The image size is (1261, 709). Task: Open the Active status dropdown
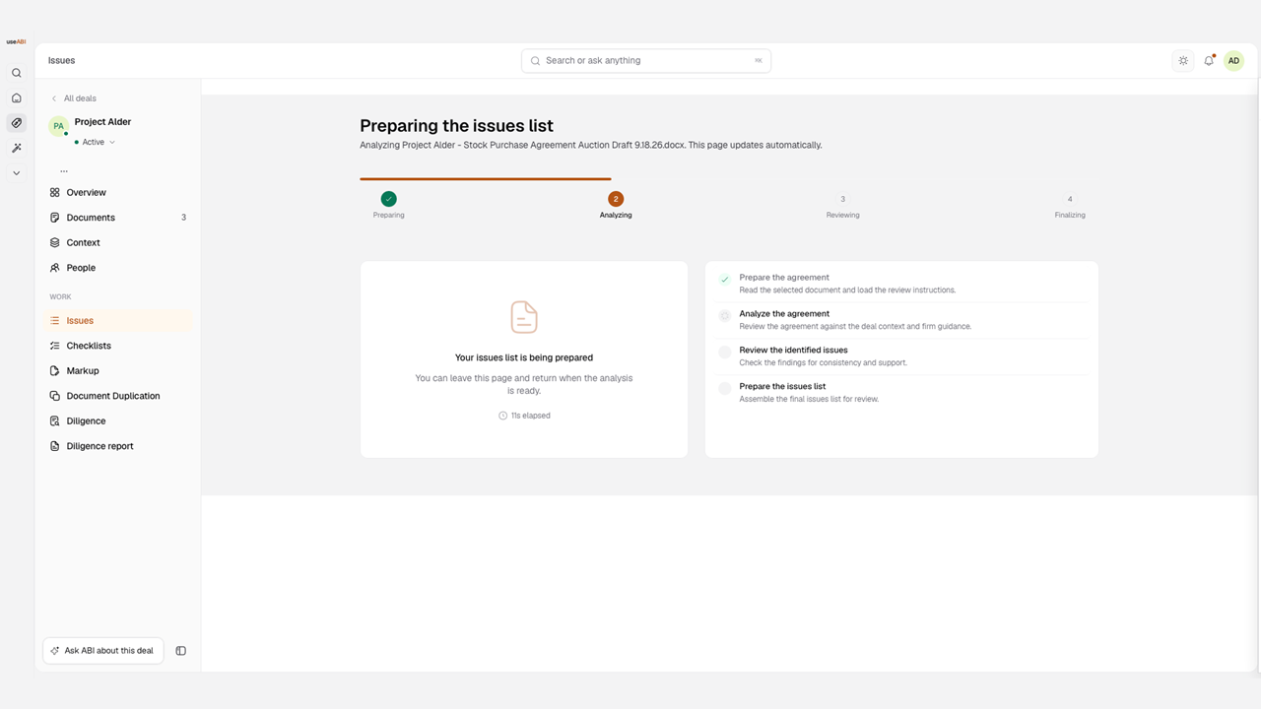(96, 143)
